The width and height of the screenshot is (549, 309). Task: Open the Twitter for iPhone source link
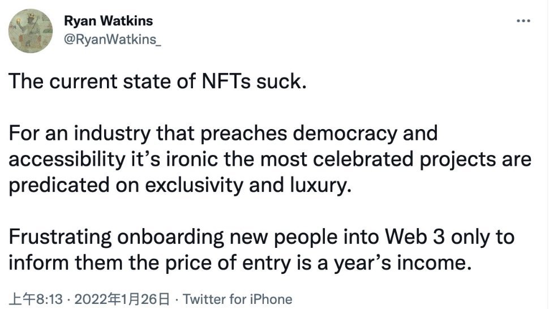[237, 299]
